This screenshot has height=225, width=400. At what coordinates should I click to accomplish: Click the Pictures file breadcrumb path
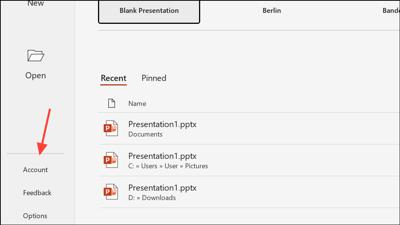pyautogui.click(x=168, y=166)
